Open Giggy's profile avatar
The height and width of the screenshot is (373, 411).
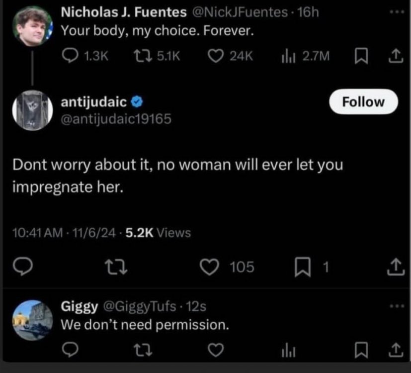32,319
